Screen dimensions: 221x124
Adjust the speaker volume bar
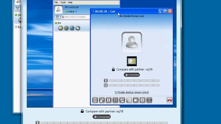[x=134, y=85]
